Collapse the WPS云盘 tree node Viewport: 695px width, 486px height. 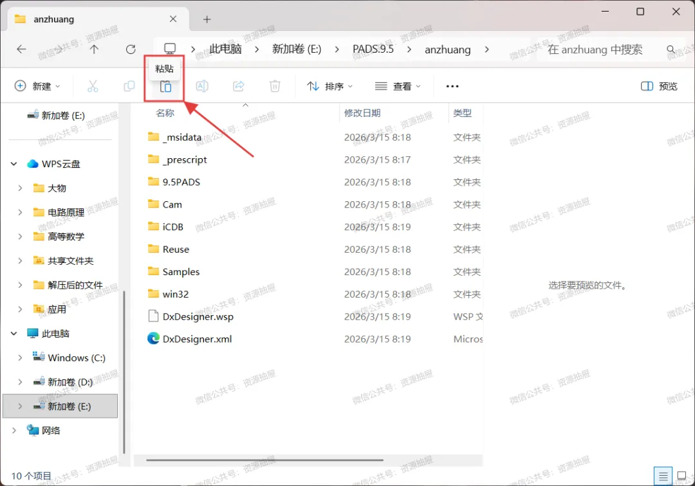[14, 164]
